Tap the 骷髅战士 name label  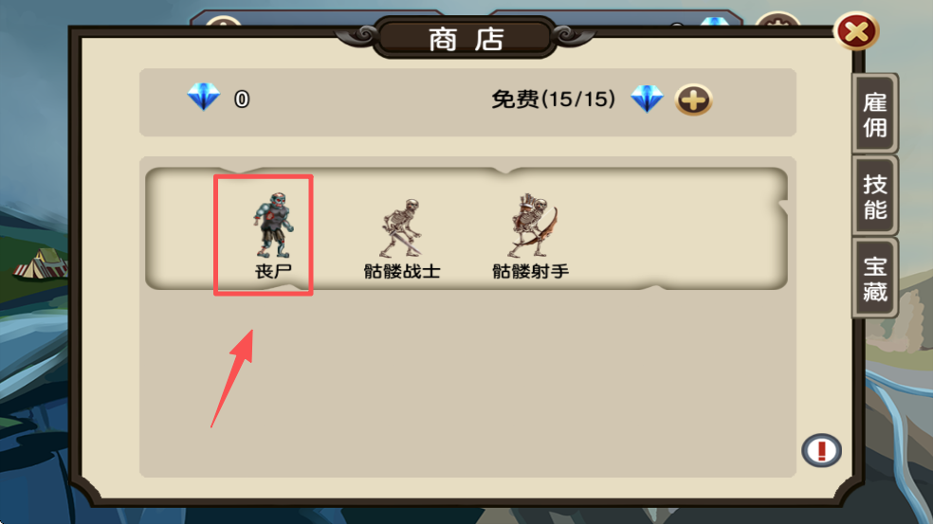pos(402,272)
